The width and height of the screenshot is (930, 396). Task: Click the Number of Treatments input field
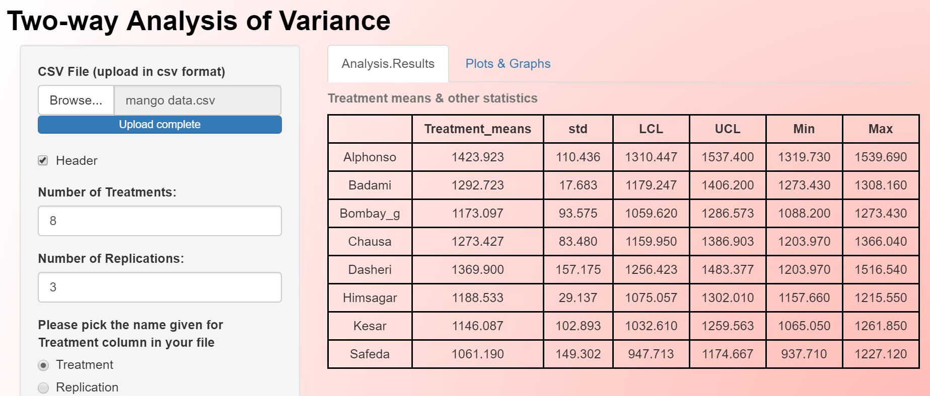pyautogui.click(x=160, y=221)
